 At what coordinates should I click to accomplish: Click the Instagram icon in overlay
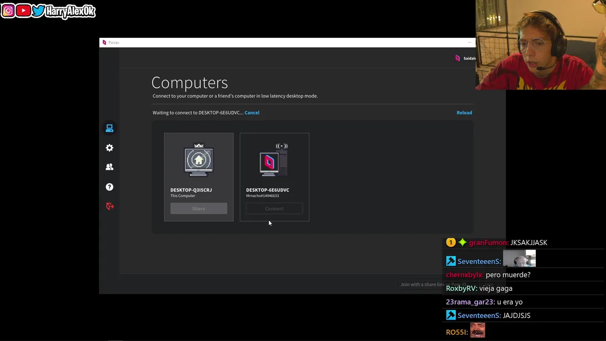pyautogui.click(x=8, y=10)
